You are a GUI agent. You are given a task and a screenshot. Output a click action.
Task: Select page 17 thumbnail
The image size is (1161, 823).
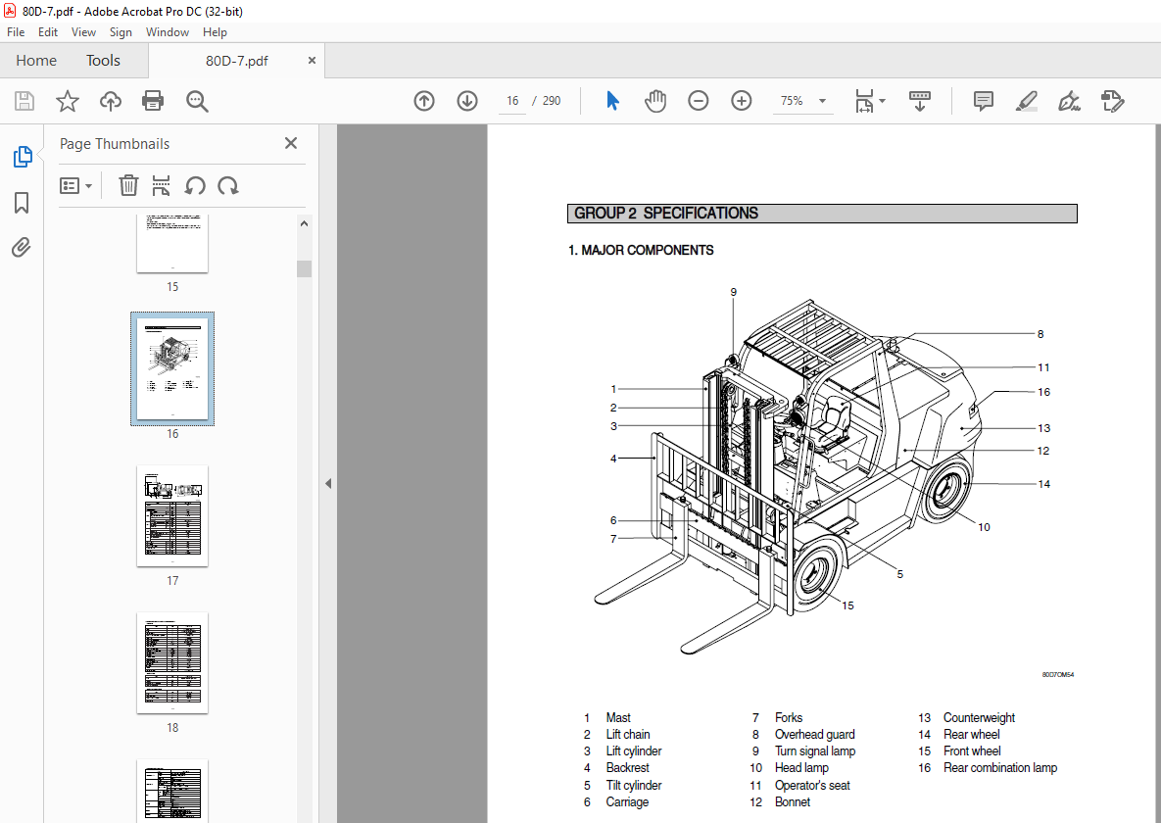pos(172,516)
